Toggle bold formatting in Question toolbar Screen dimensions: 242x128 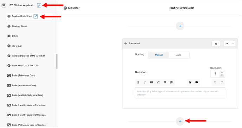138,83
